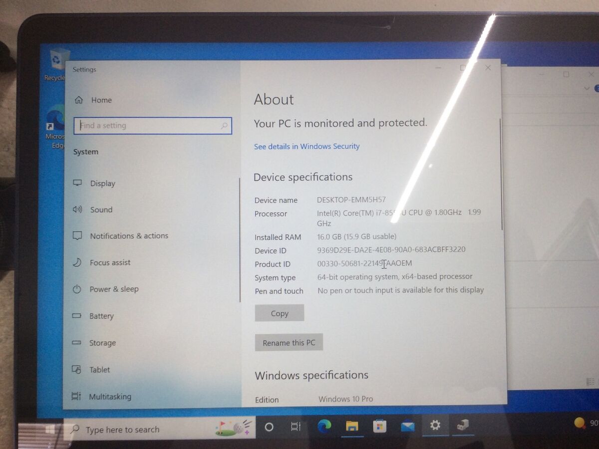599x449 pixels.
Task: Click the Settings gear icon on taskbar
Action: [x=435, y=425]
